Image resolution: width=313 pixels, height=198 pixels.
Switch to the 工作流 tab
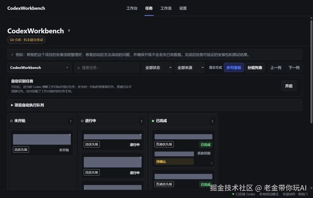[166, 8]
